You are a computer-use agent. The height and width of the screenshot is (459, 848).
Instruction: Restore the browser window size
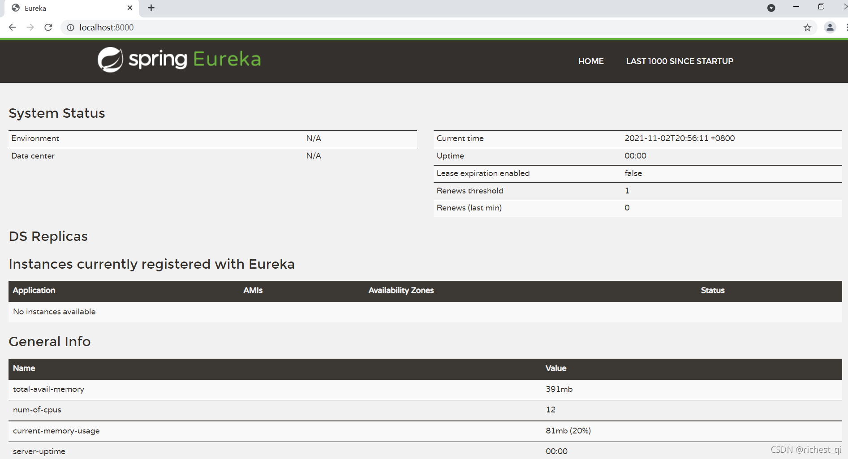tap(821, 7)
